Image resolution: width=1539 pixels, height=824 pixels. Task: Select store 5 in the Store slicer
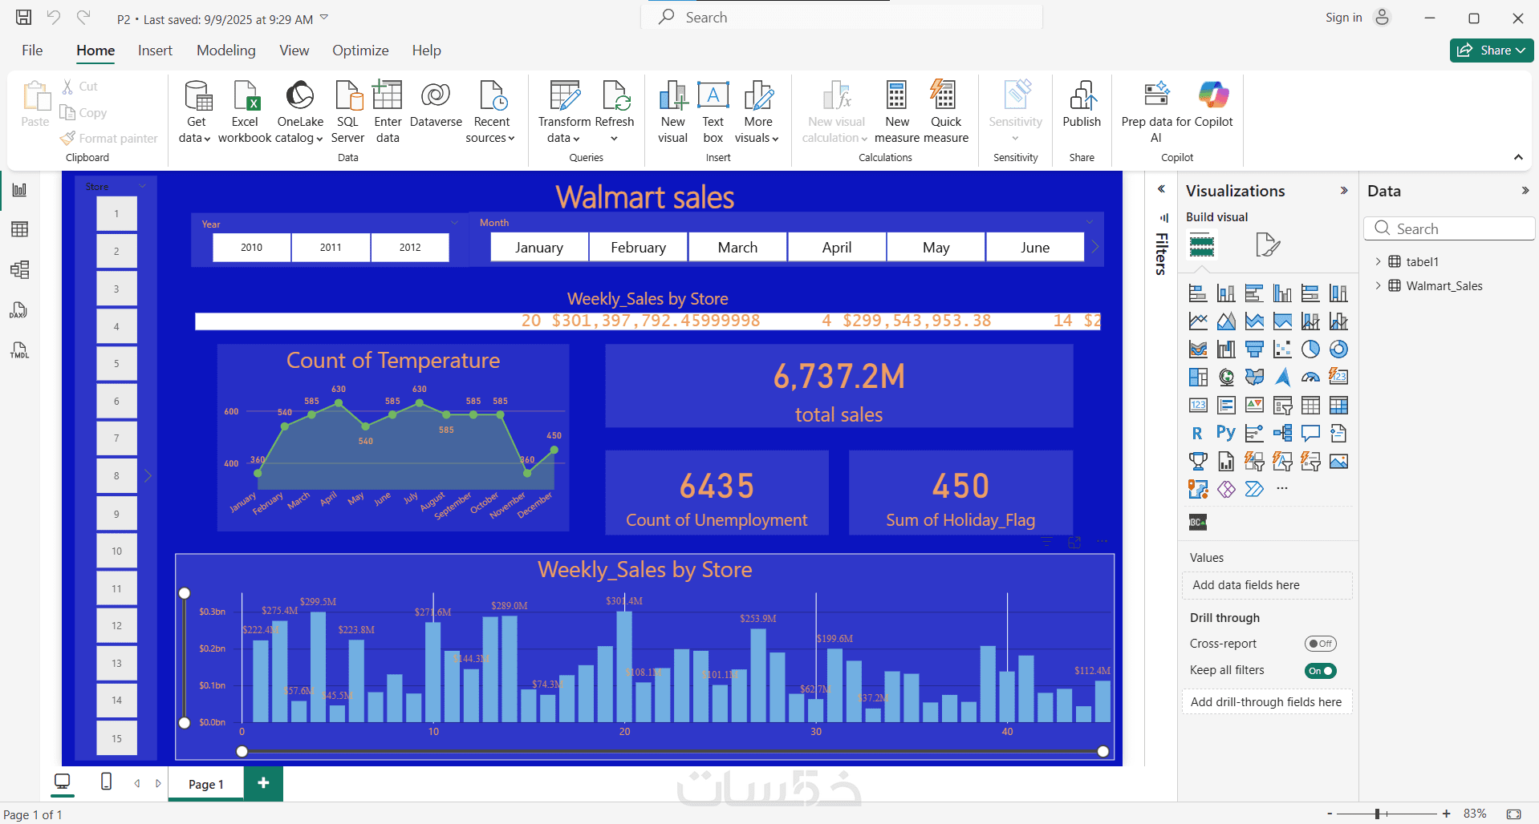[116, 364]
